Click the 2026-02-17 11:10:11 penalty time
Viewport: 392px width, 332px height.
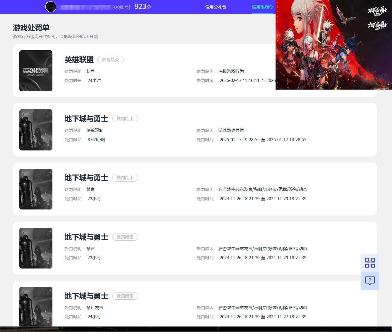pyautogui.click(x=239, y=81)
